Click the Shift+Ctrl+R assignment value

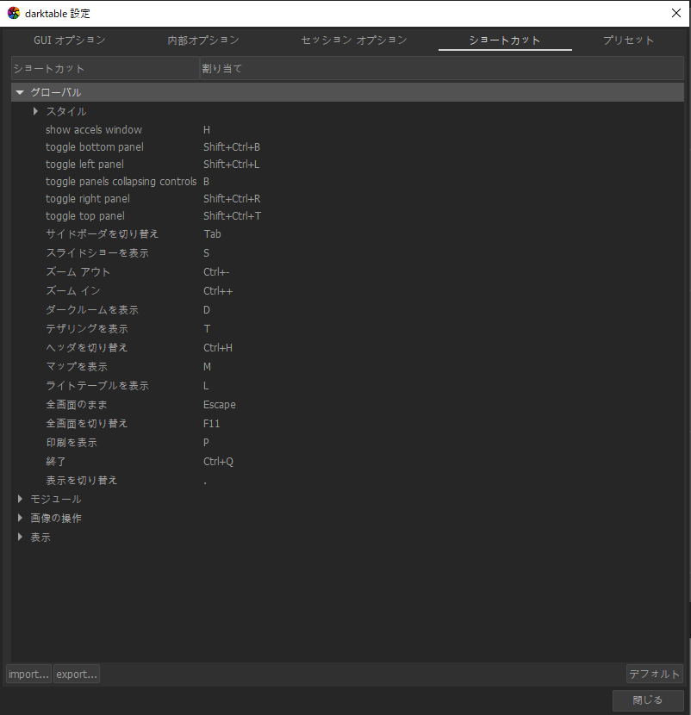tap(232, 199)
